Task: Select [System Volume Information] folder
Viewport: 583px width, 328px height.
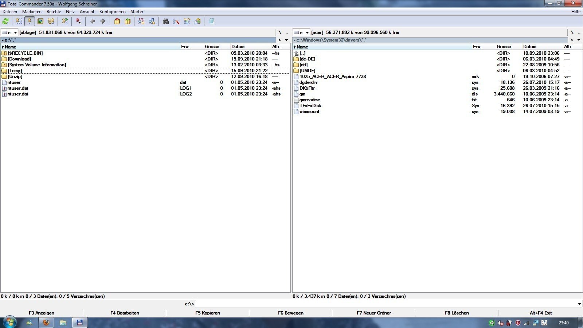Action: click(x=145, y=65)
